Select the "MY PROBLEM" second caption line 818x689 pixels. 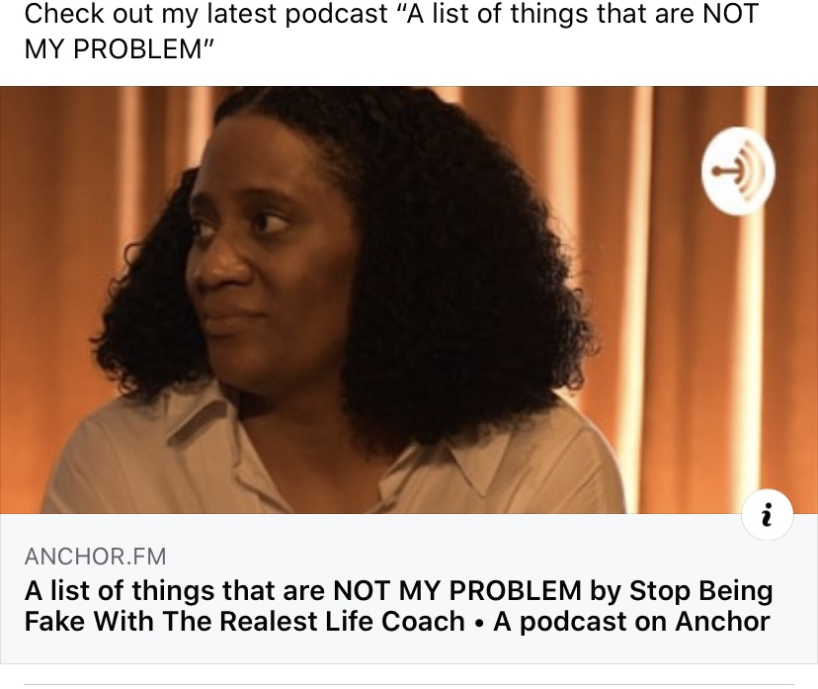point(120,49)
